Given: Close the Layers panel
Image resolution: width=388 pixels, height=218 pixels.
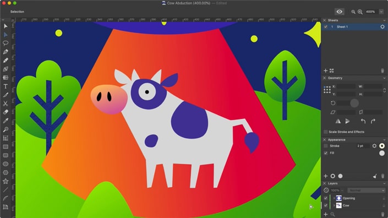Looking at the screenshot, I should click(324, 183).
